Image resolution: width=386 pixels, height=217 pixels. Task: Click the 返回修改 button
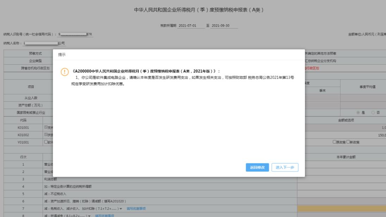click(x=257, y=167)
